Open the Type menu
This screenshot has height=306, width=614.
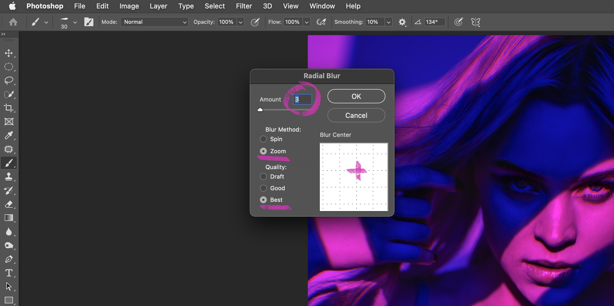coord(186,6)
